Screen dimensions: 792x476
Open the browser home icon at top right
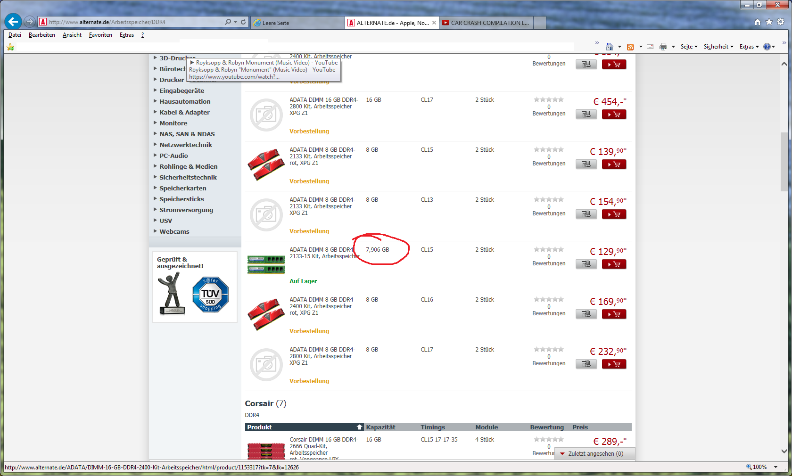pos(758,22)
